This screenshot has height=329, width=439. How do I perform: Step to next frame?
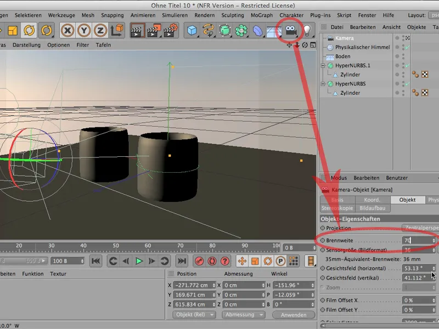coord(151,261)
